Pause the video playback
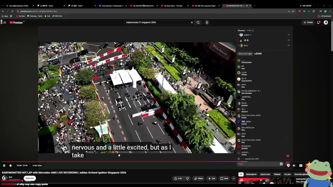Viewport: 333px width, 187px height. pyautogui.click(x=4, y=165)
